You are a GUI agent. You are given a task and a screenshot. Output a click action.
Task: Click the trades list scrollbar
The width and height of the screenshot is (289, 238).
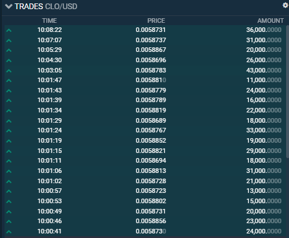[x=287, y=91]
